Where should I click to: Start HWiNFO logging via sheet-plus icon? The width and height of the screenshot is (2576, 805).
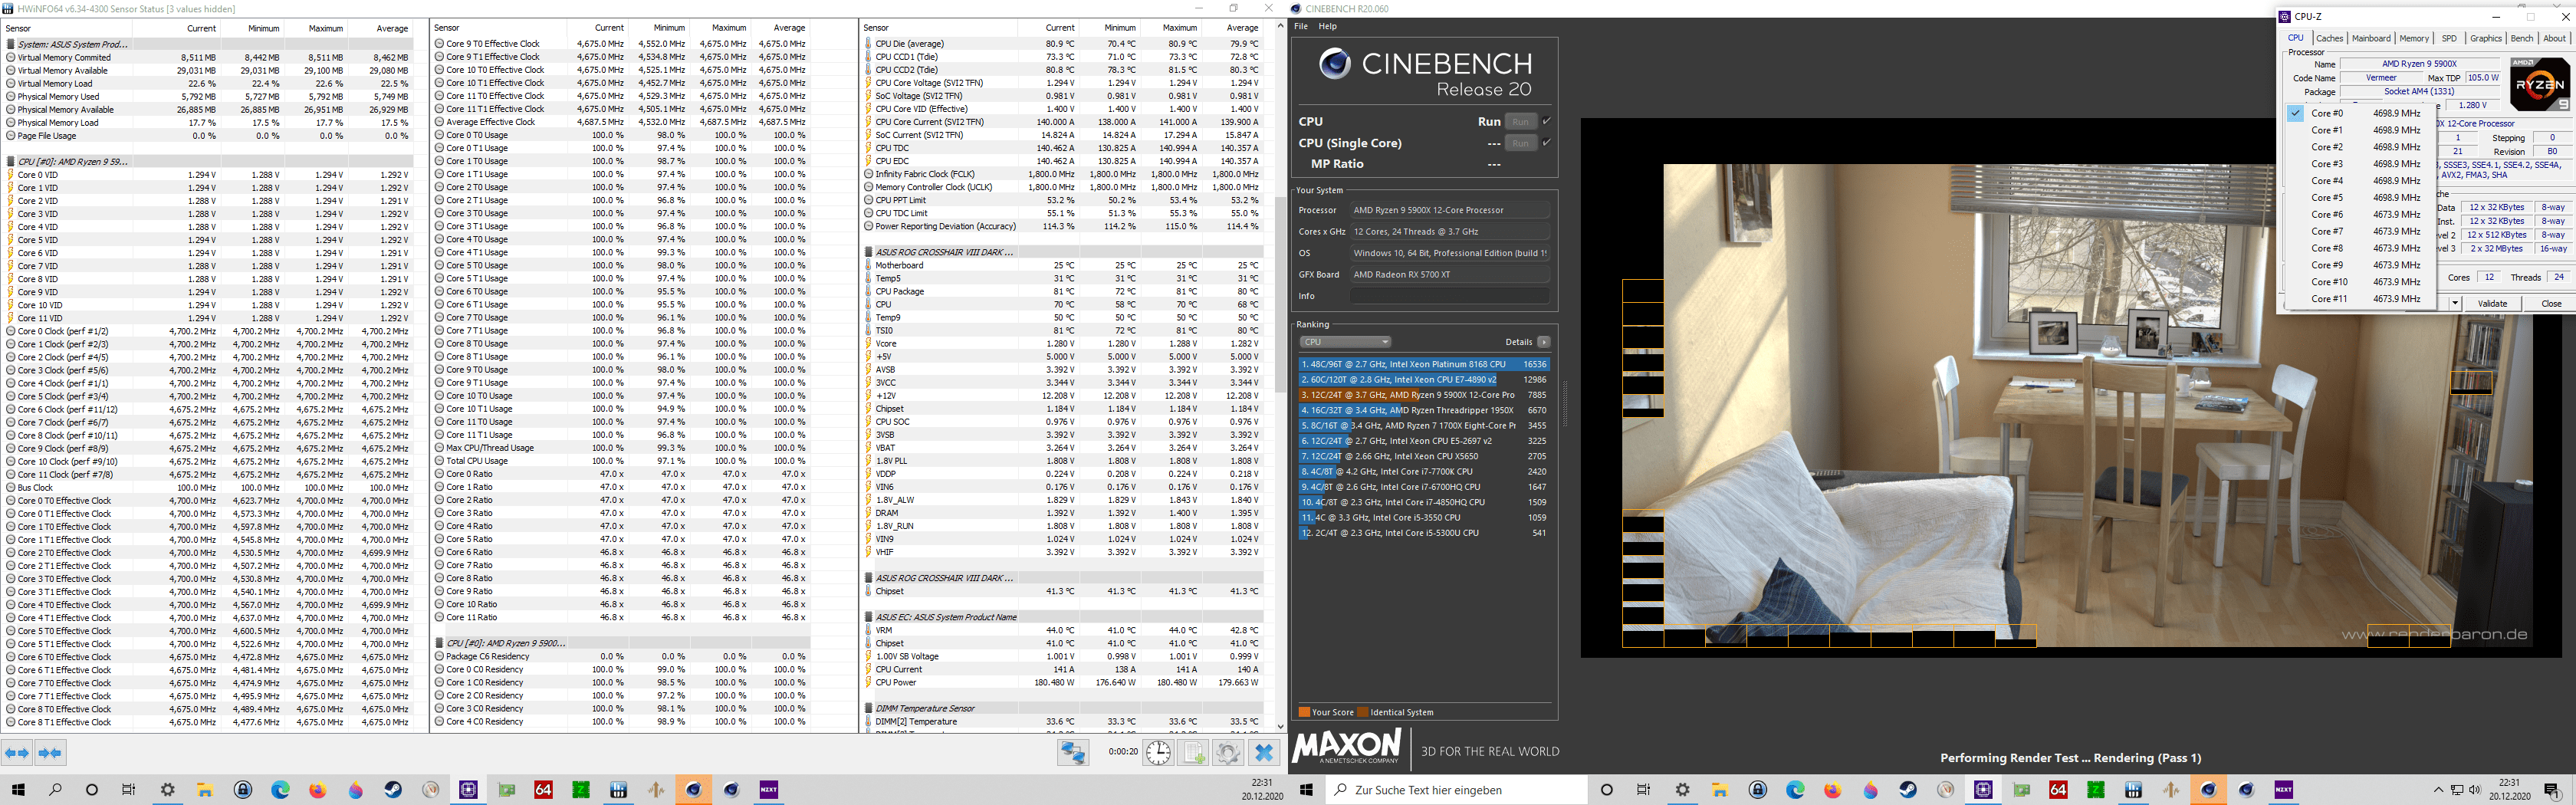tap(1194, 753)
